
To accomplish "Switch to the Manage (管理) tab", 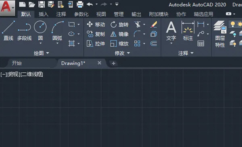I will pyautogui.click(x=119, y=14).
